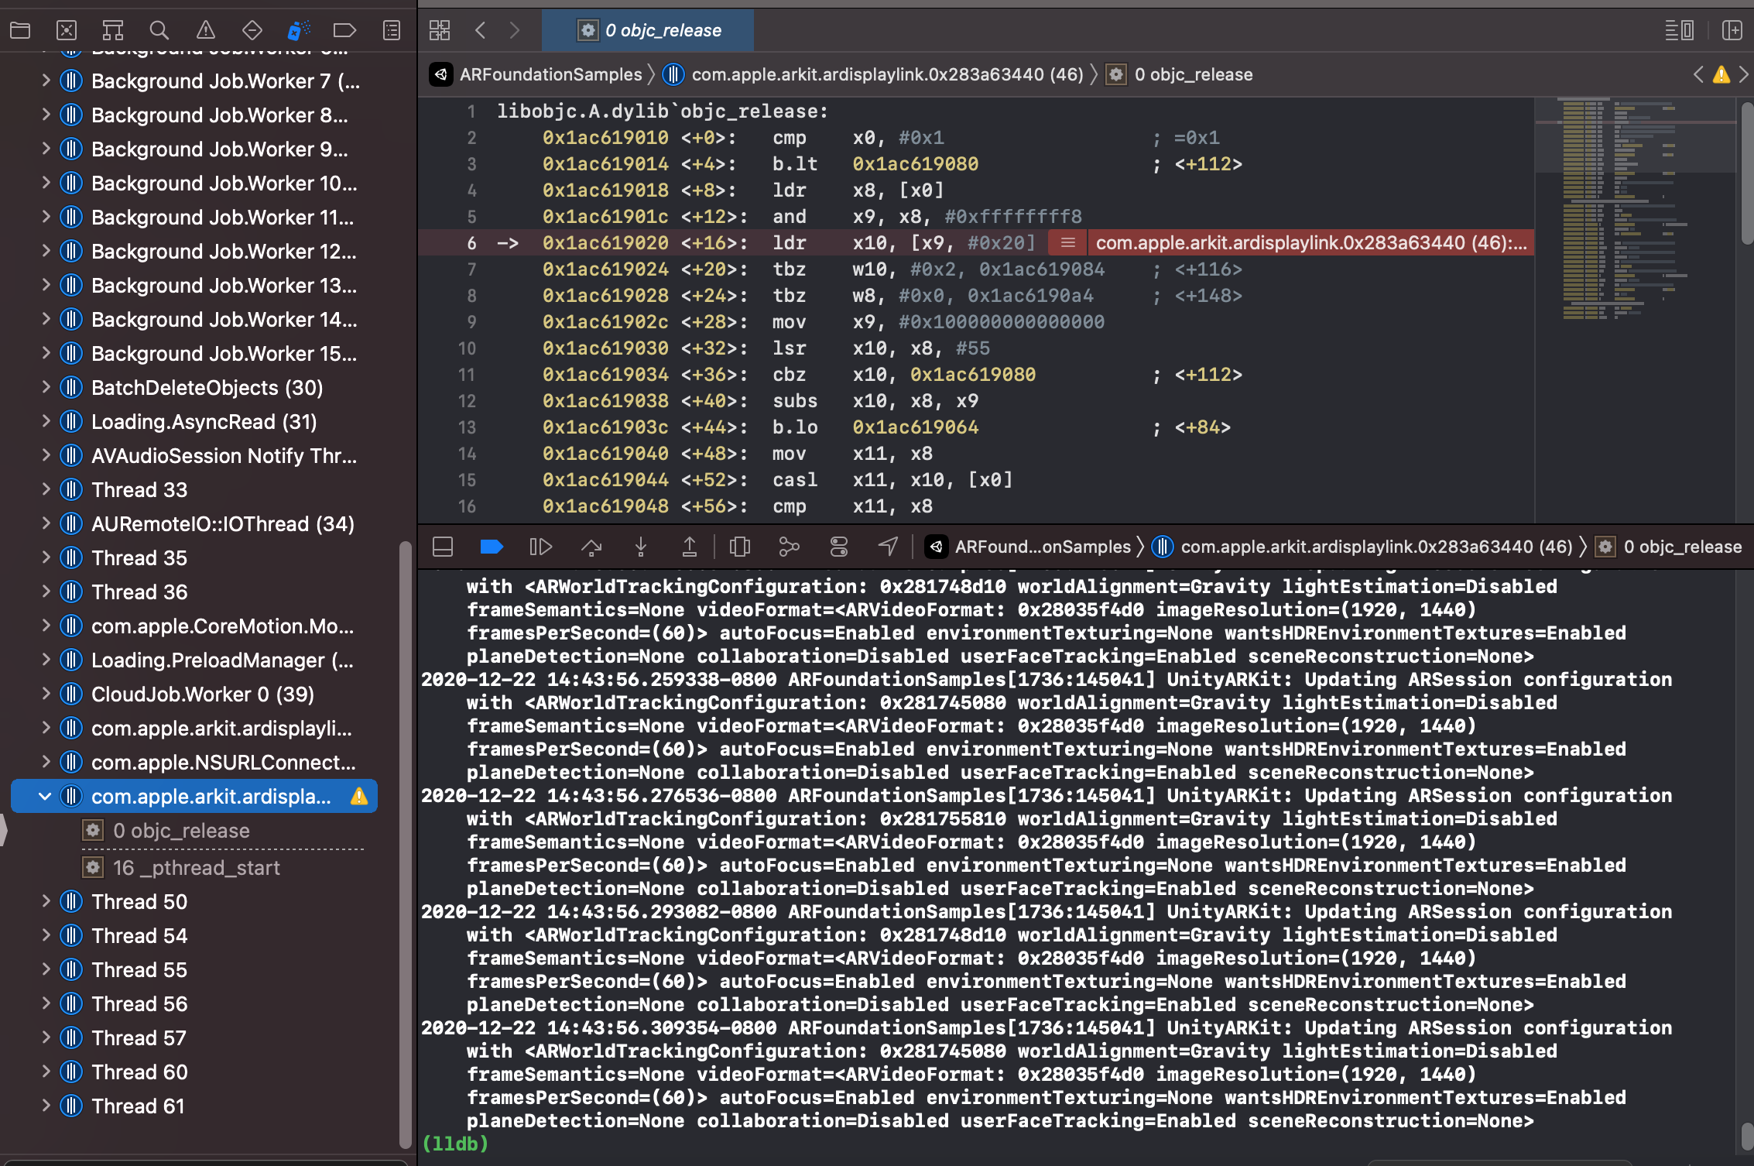Open the Search navigator magnifier

click(x=159, y=30)
